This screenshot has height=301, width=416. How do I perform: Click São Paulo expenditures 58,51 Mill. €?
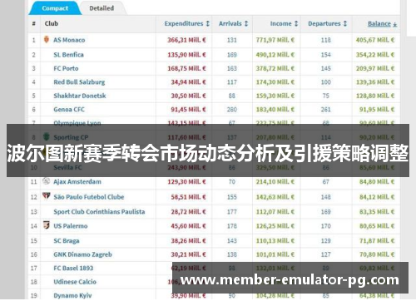[188, 197]
